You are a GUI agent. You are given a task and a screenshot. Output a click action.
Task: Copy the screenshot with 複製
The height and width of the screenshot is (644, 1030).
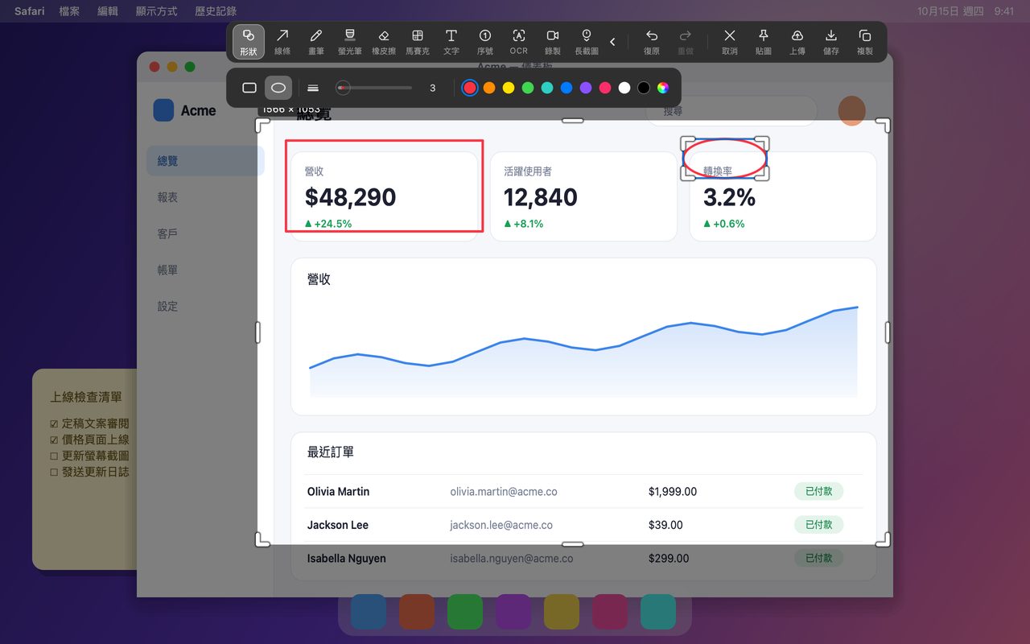tap(865, 42)
